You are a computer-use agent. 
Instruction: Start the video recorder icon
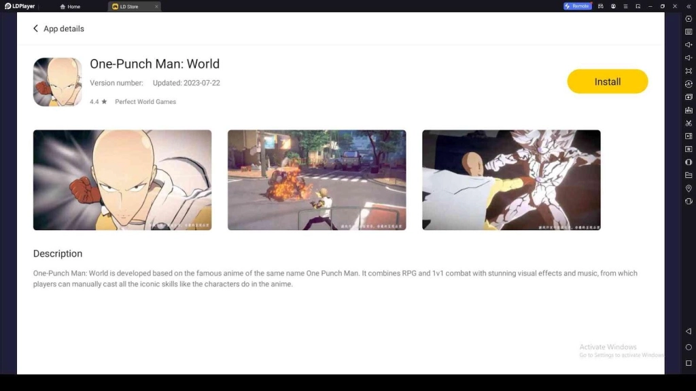tap(689, 136)
